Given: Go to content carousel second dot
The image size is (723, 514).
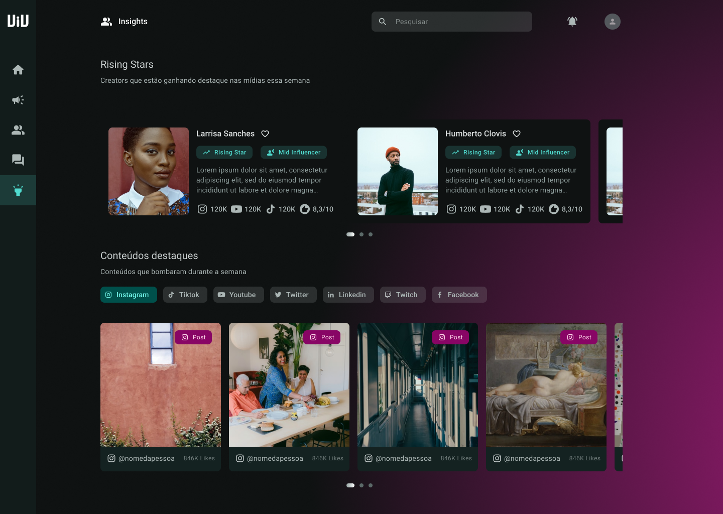Looking at the screenshot, I should tap(361, 485).
